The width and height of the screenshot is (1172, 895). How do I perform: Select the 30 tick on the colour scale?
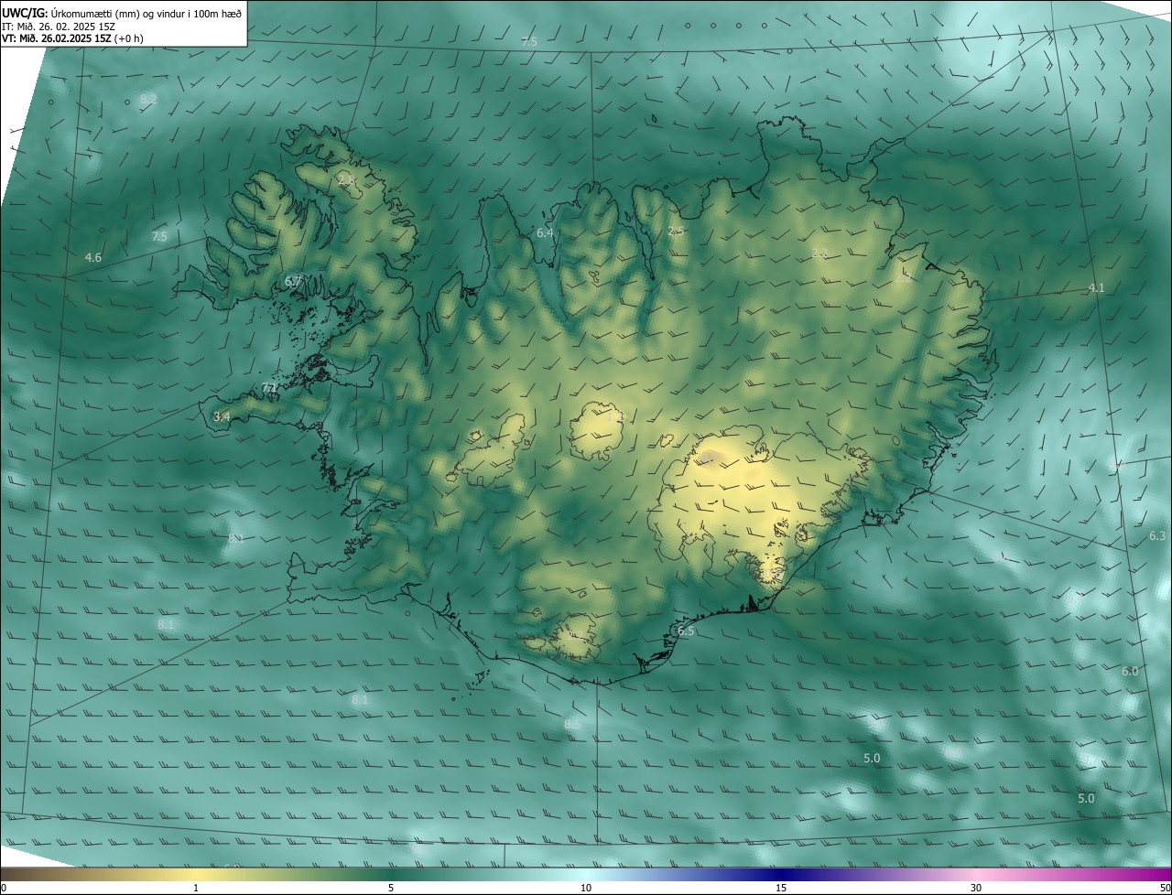pyautogui.click(x=976, y=888)
